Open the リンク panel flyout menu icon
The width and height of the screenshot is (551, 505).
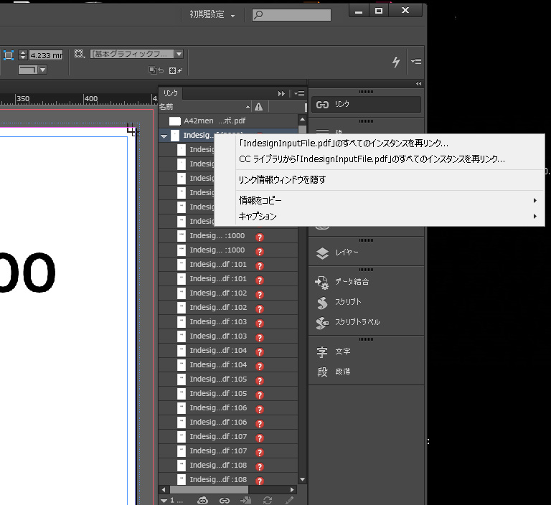click(299, 93)
